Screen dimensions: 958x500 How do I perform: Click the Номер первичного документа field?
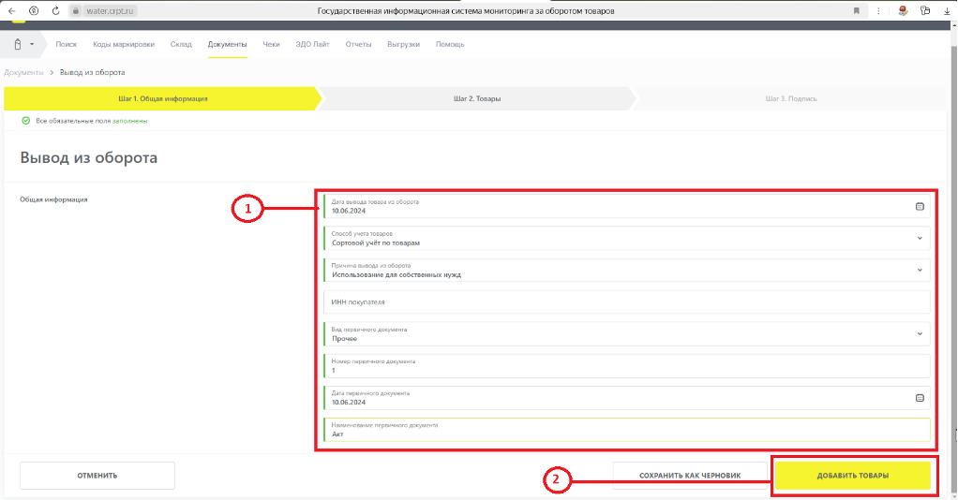pyautogui.click(x=627, y=366)
